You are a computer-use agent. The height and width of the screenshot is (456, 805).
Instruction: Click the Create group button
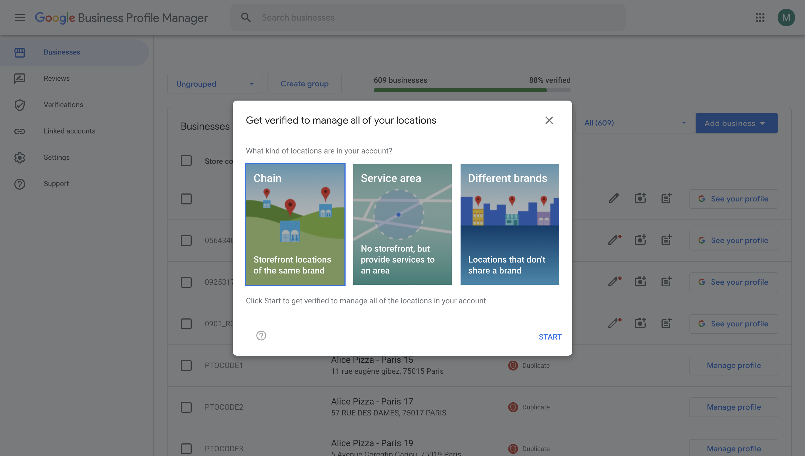304,84
